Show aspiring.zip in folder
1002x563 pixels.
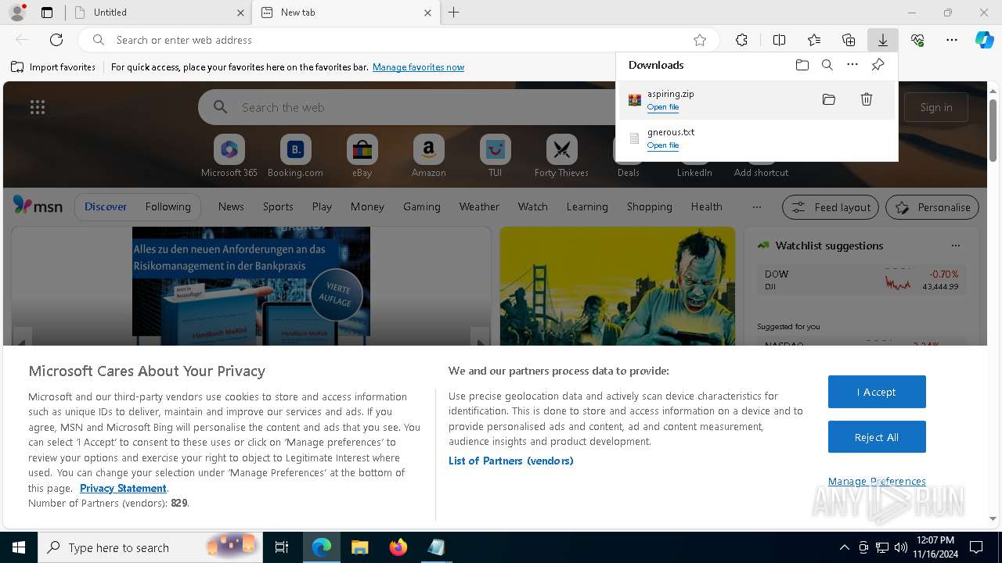[829, 99]
